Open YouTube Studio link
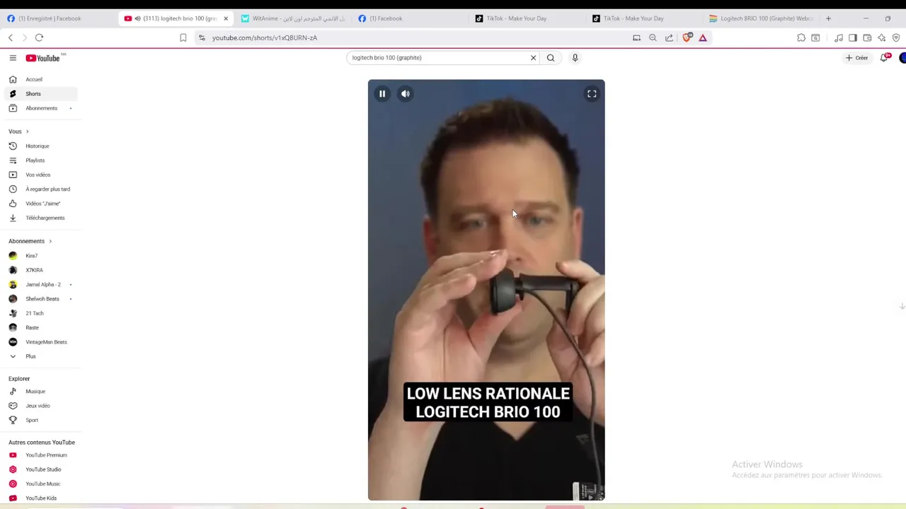 (x=41, y=469)
